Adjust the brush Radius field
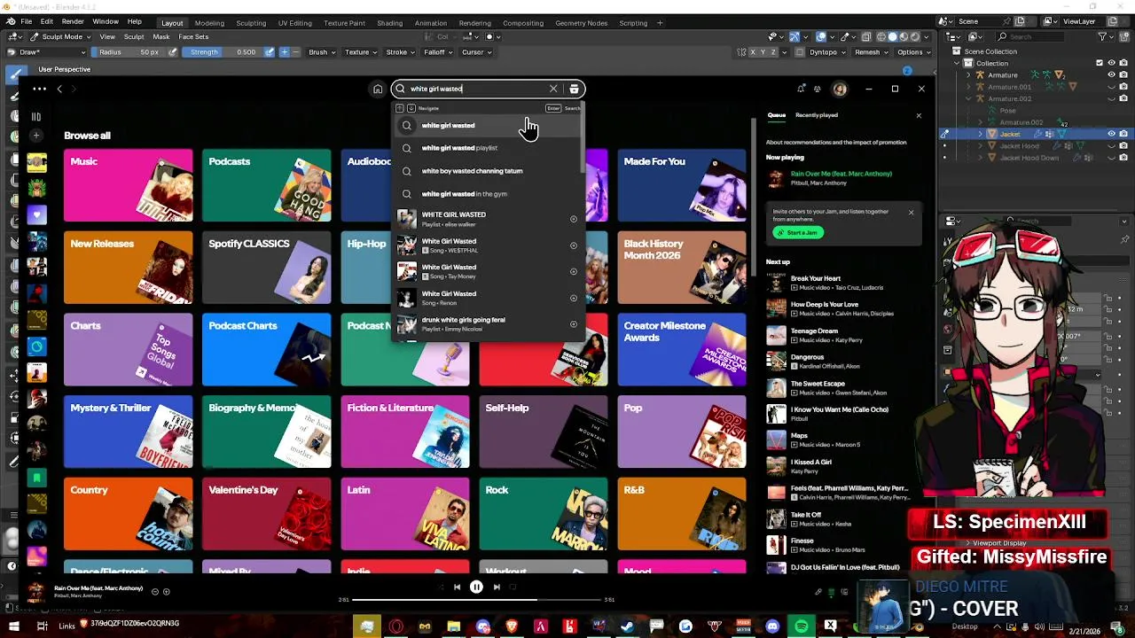 129,52
